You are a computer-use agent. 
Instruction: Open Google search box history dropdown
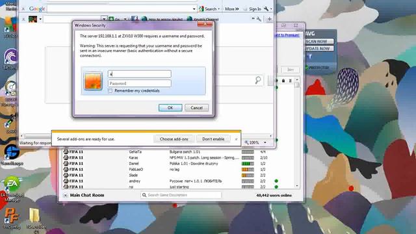[x=194, y=8]
